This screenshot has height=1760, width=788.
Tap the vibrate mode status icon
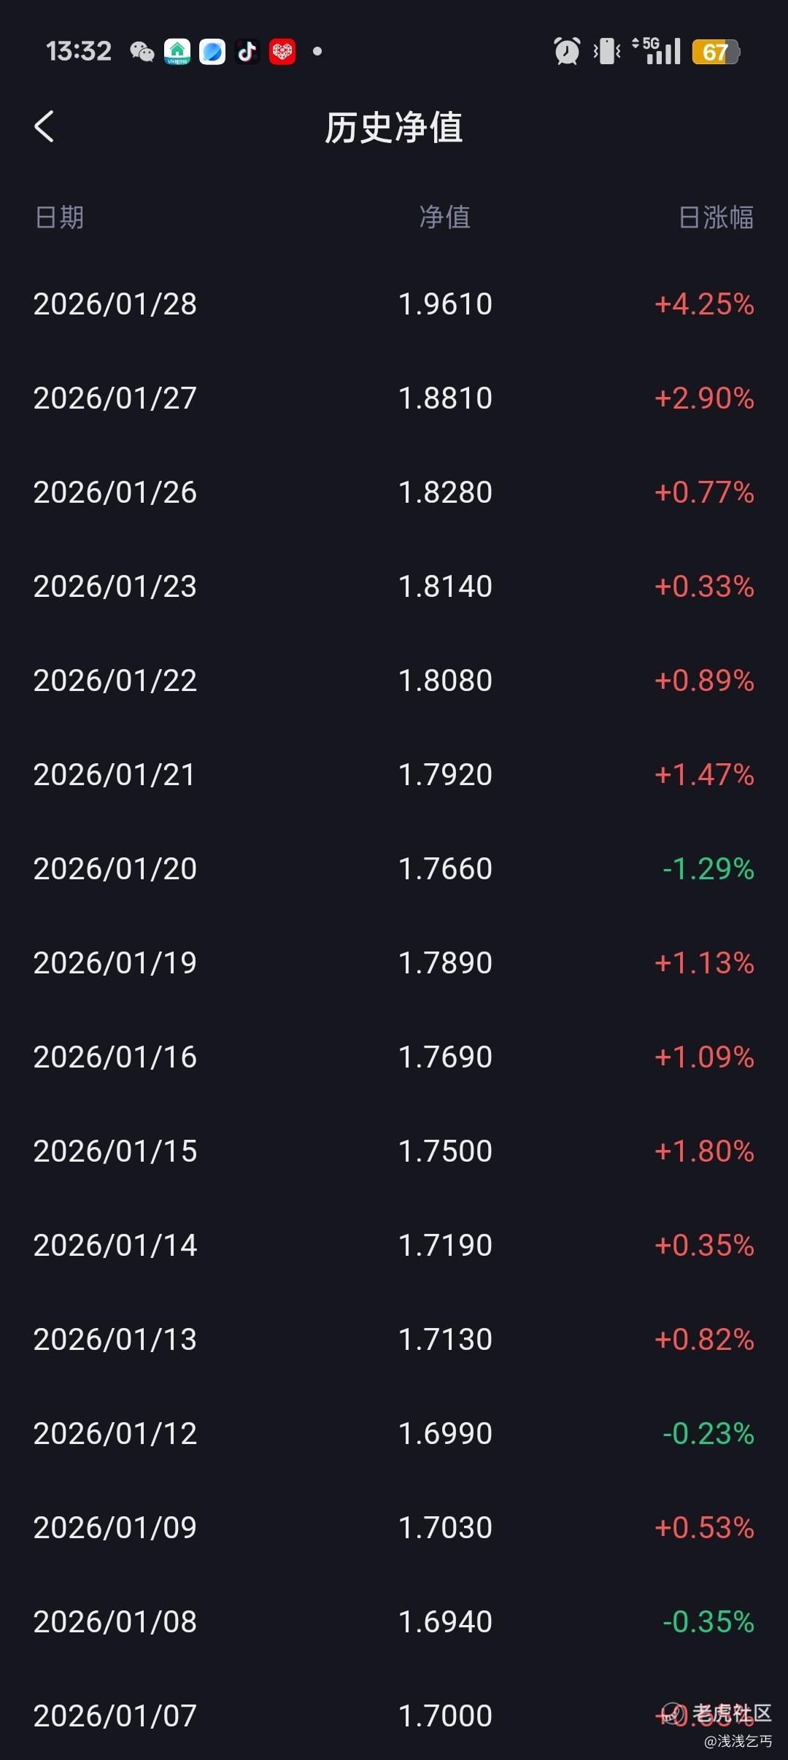[x=607, y=51]
